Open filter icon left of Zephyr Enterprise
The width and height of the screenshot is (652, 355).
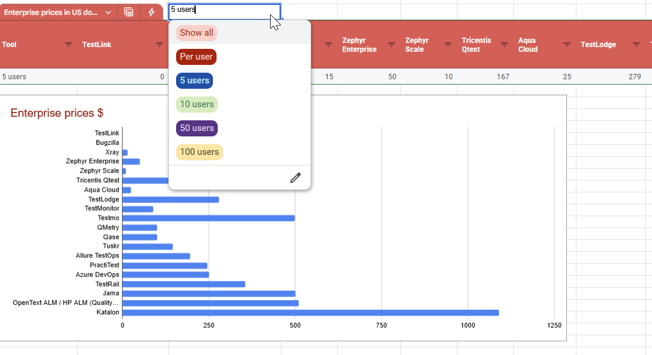(x=328, y=45)
